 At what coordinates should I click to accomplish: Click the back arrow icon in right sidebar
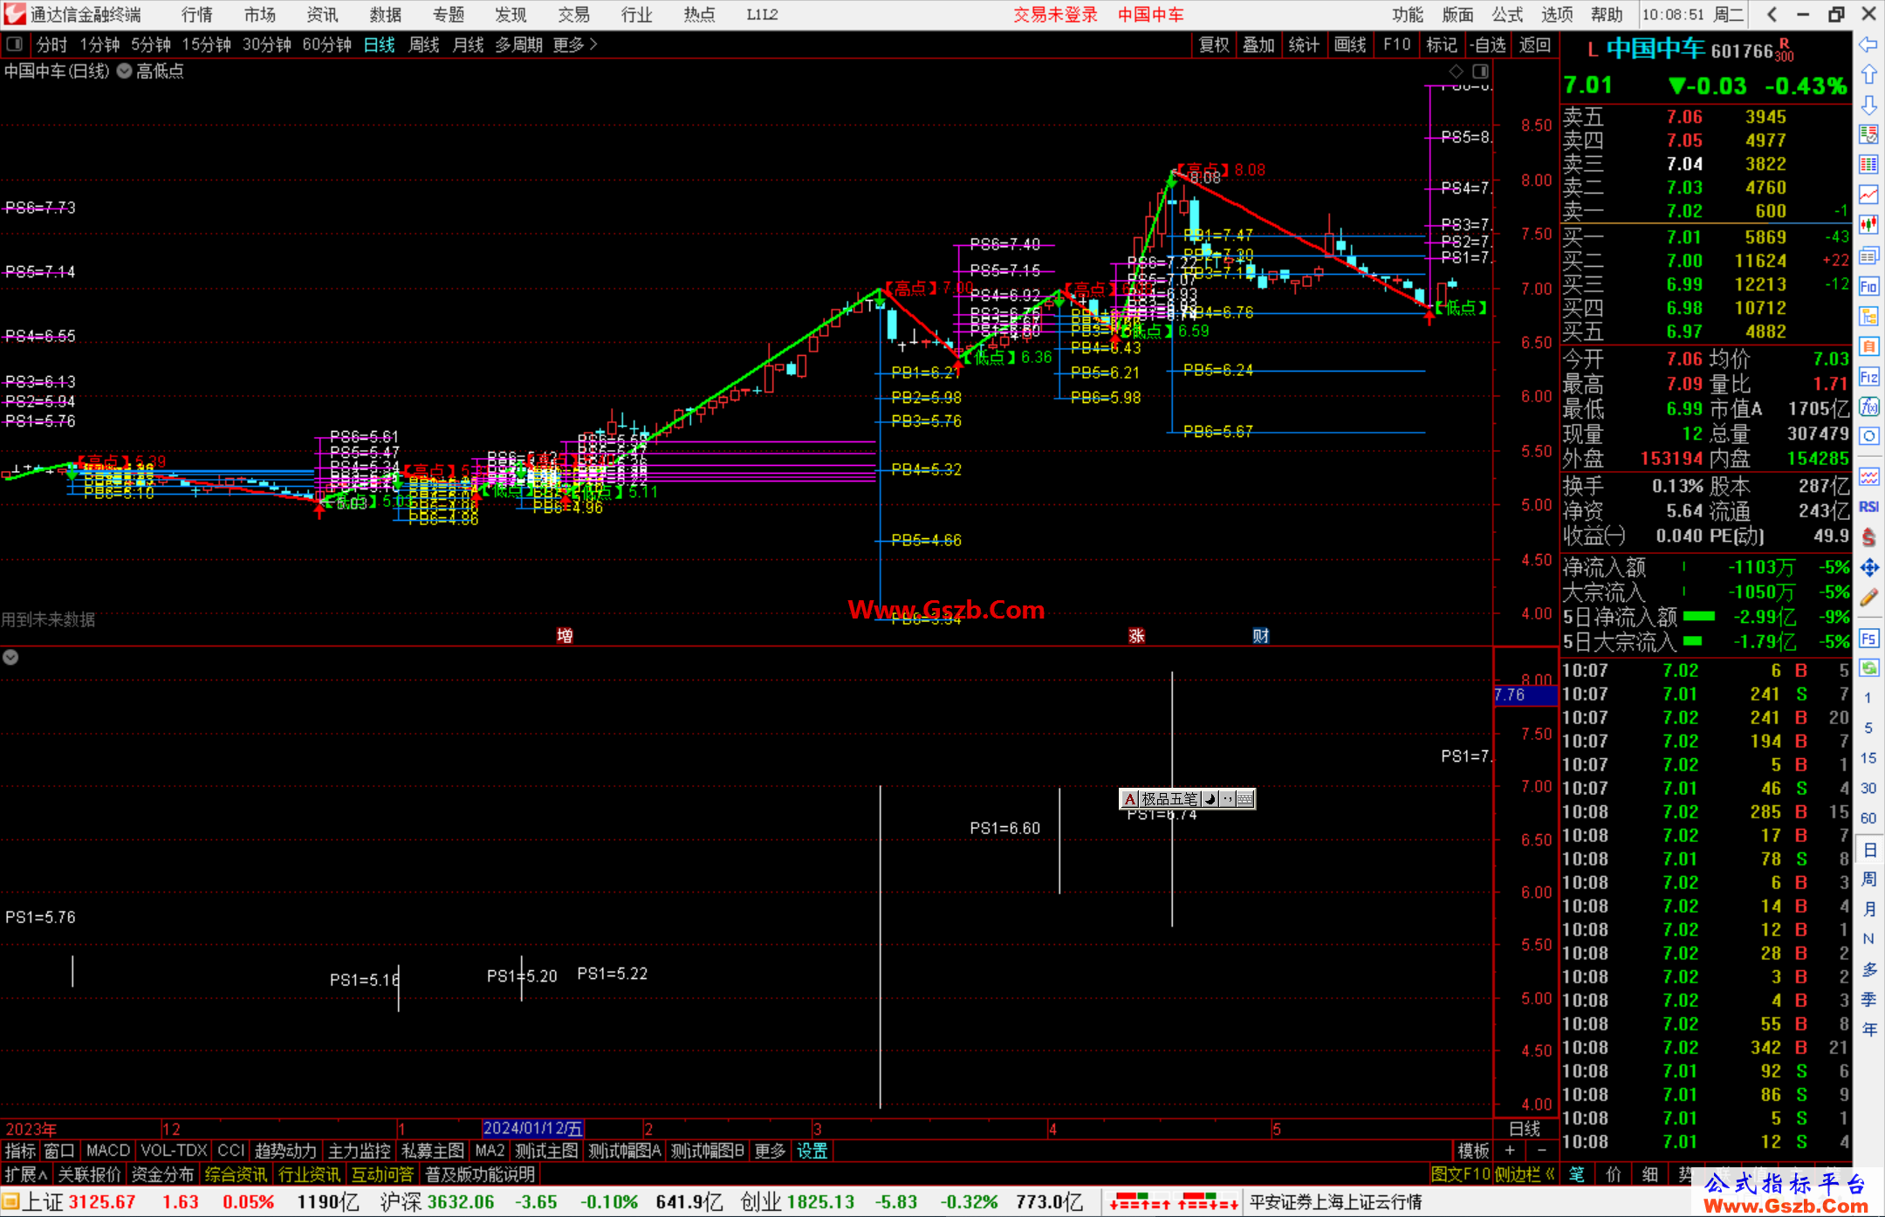click(x=1868, y=44)
